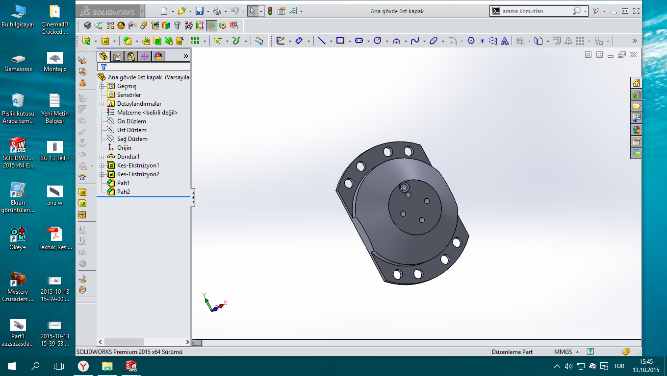Click the Measure tool icon
The image size is (667, 376).
tap(259, 41)
